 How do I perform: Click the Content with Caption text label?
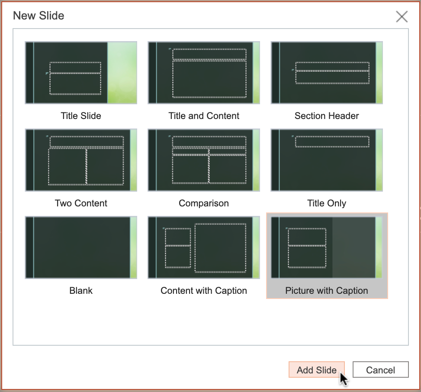204,291
